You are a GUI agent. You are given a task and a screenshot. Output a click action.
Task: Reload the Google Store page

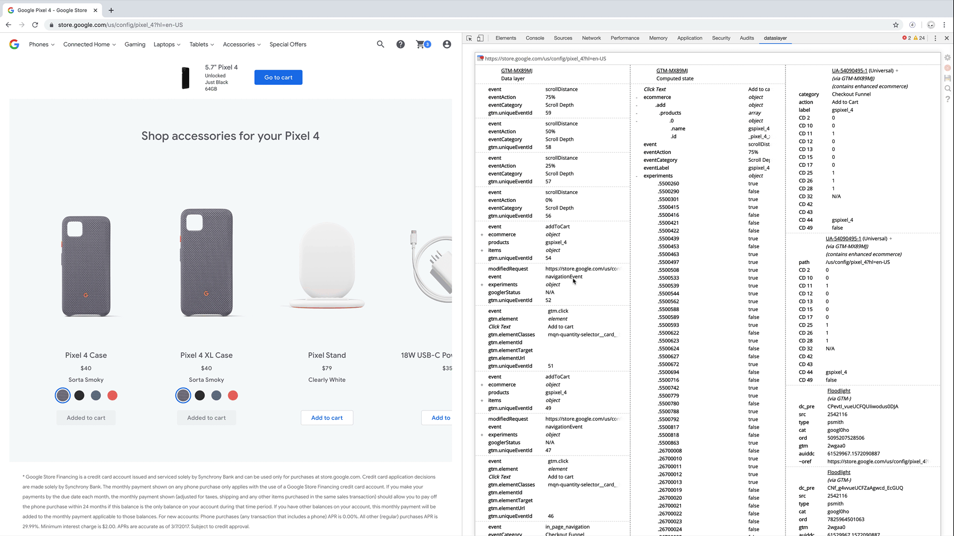tap(35, 25)
